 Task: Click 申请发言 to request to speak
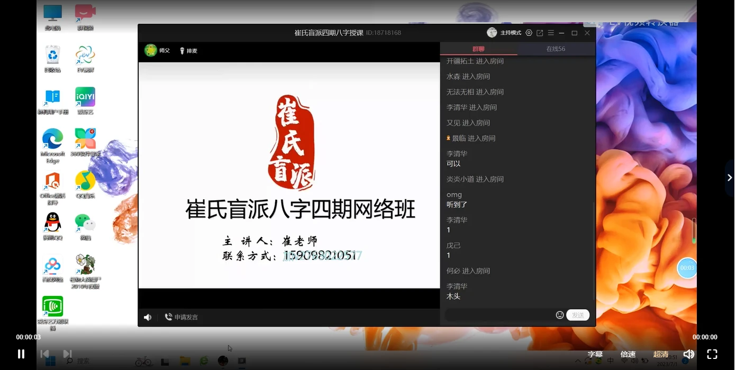181,317
